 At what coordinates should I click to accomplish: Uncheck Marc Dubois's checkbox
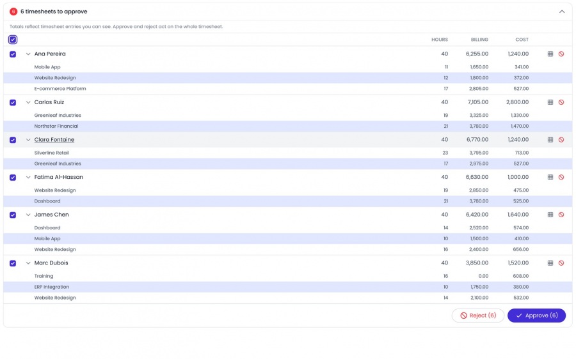pyautogui.click(x=13, y=263)
